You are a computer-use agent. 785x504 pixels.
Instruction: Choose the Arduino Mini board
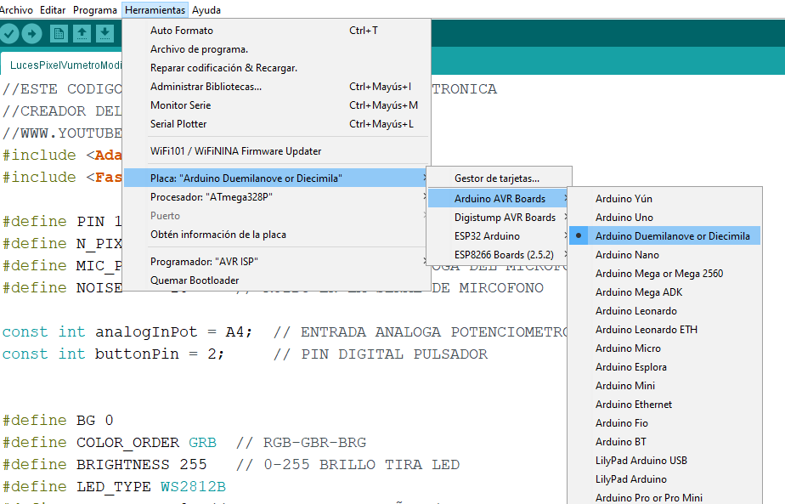click(x=665, y=386)
